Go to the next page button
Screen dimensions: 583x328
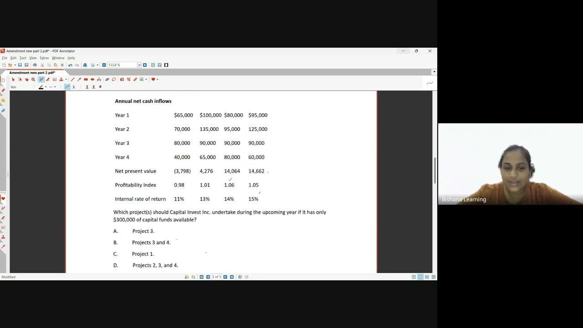(x=225, y=277)
